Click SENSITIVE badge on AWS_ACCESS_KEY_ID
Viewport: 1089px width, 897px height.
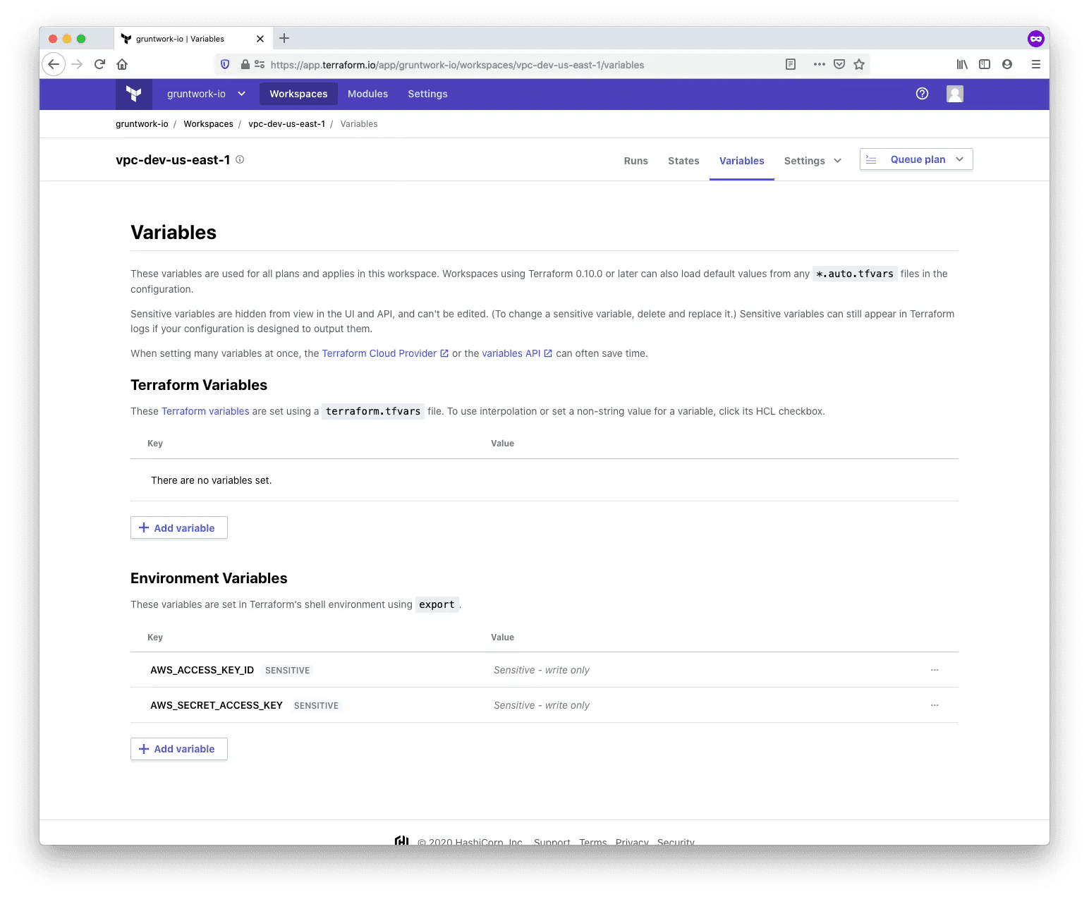pos(287,670)
